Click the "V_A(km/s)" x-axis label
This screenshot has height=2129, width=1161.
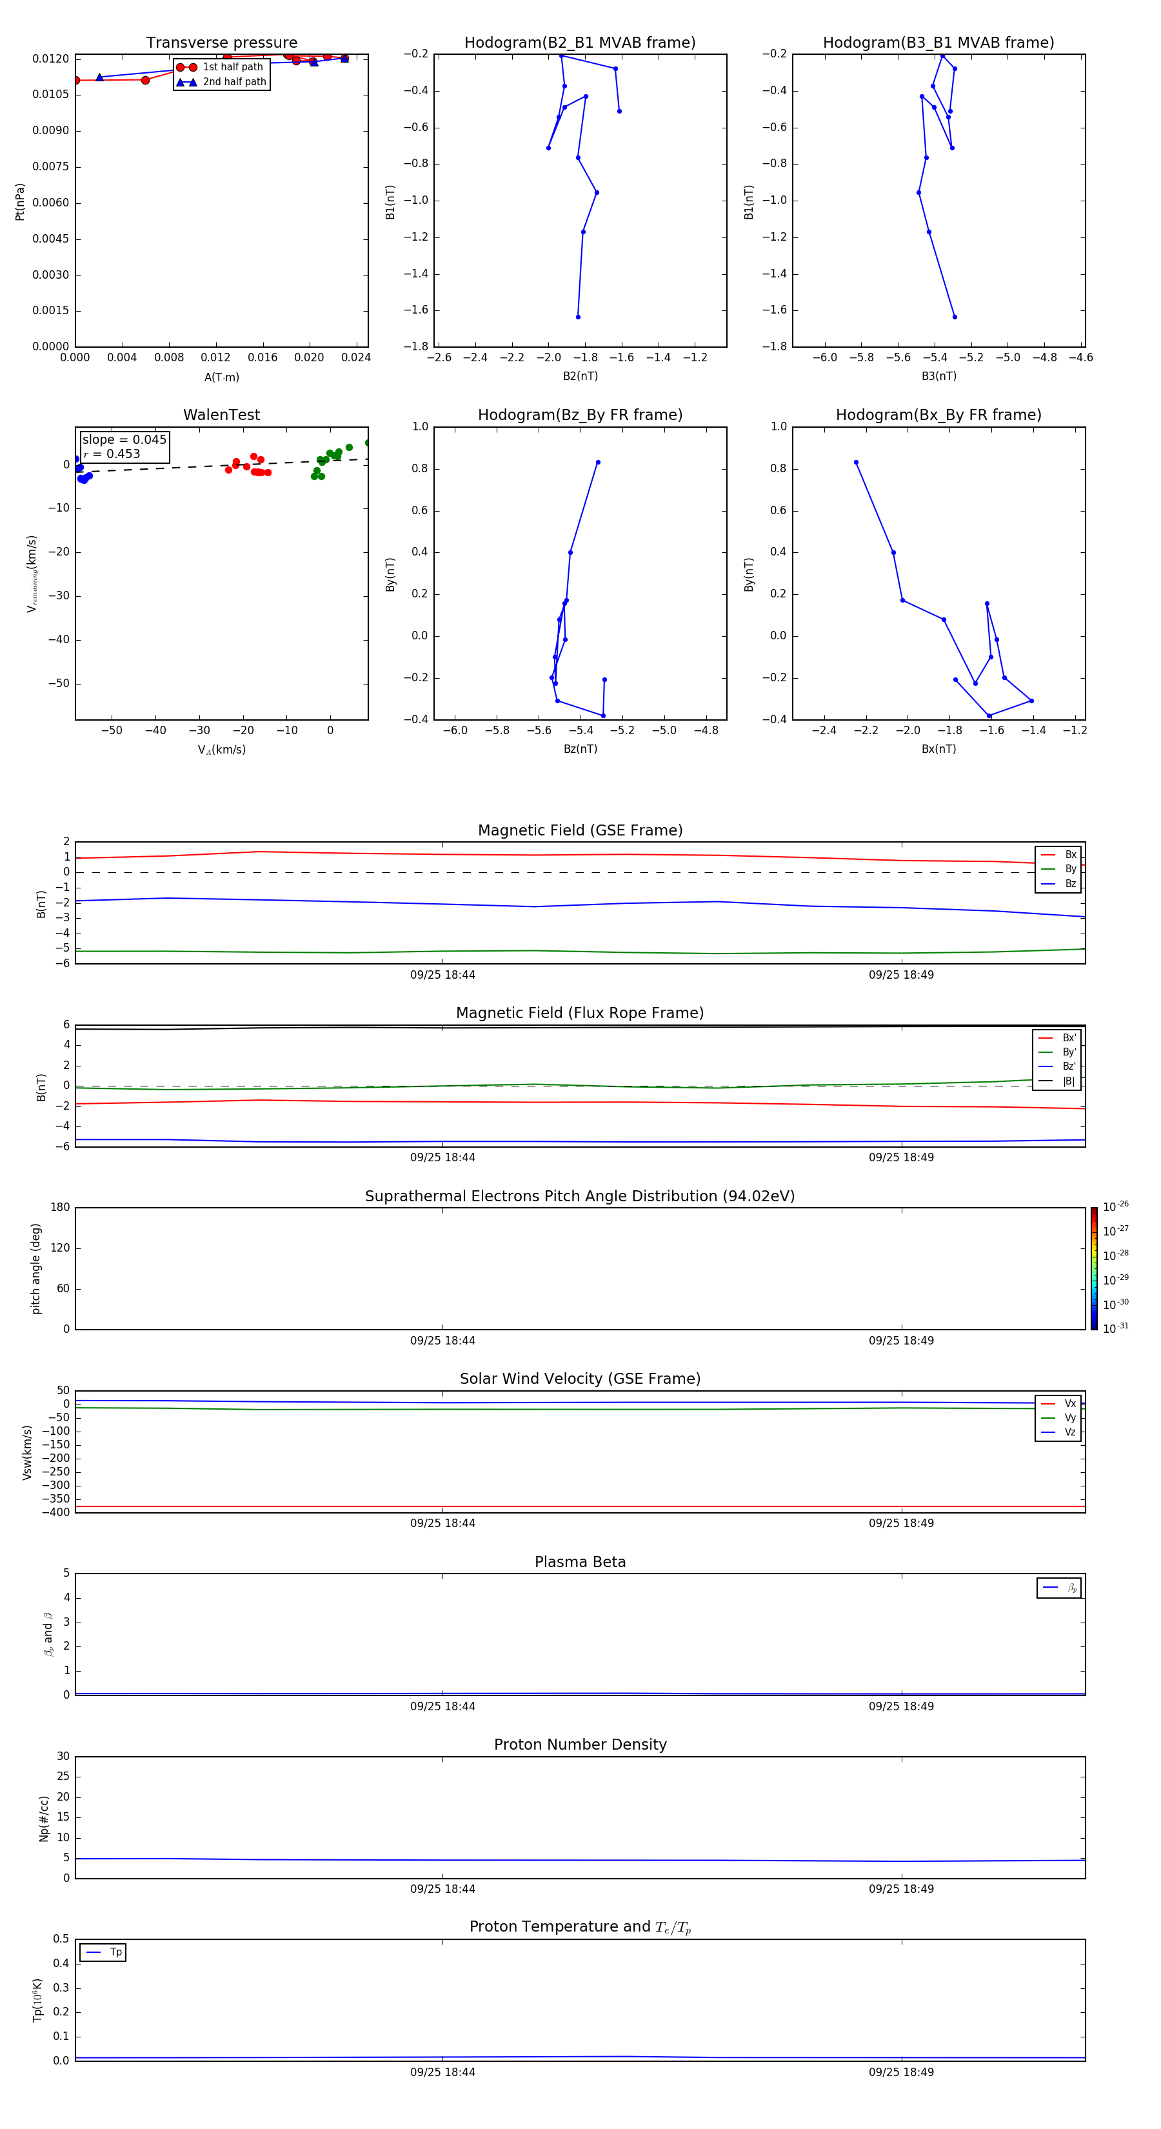pyautogui.click(x=221, y=750)
